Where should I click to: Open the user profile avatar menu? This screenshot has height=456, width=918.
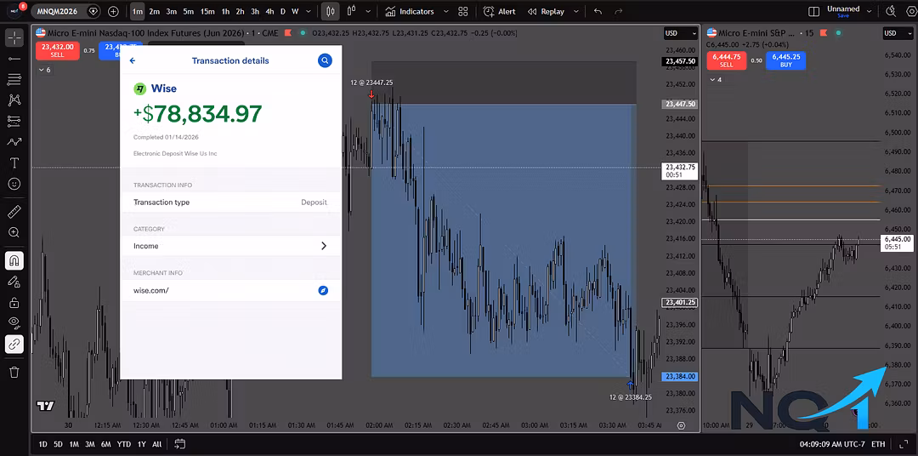coord(14,10)
